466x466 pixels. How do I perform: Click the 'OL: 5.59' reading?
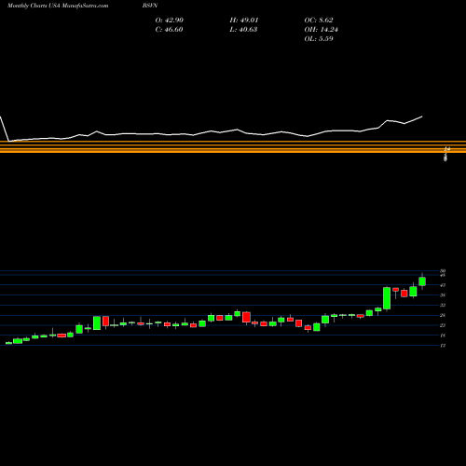click(319, 39)
